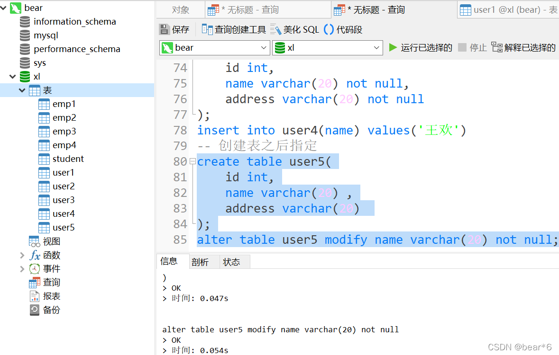This screenshot has width=559, height=355.
Task: Click the 停止 stop button
Action: 472,47
